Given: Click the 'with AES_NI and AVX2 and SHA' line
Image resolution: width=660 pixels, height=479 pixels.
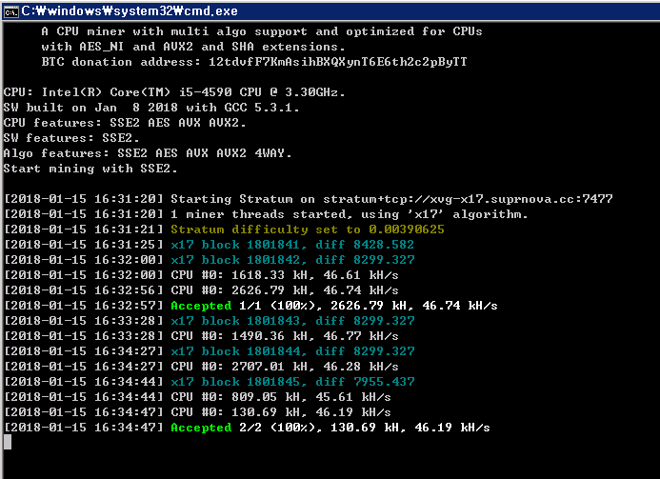Looking at the screenshot, I should click(193, 47).
